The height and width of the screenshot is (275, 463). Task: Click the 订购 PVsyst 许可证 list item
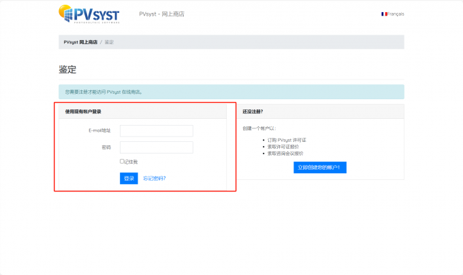(287, 140)
